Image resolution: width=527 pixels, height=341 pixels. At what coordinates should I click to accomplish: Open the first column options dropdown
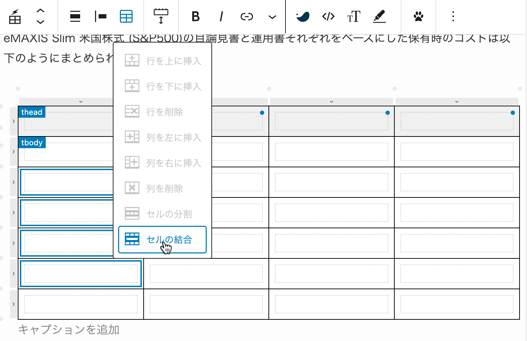pos(81,101)
